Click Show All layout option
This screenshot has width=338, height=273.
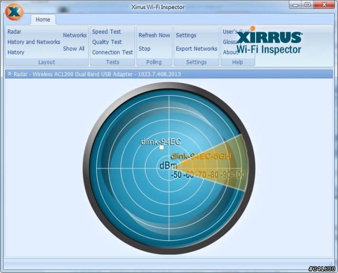click(73, 49)
